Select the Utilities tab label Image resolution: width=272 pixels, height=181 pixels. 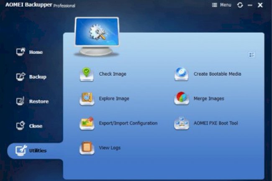(38, 150)
